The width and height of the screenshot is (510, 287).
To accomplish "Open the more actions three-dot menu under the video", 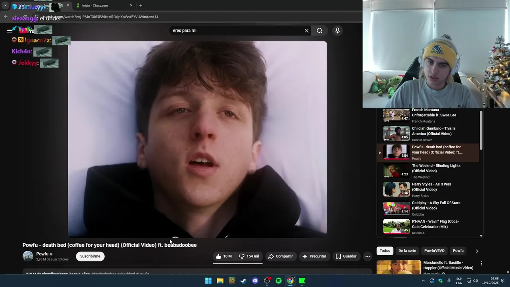I will 367,256.
